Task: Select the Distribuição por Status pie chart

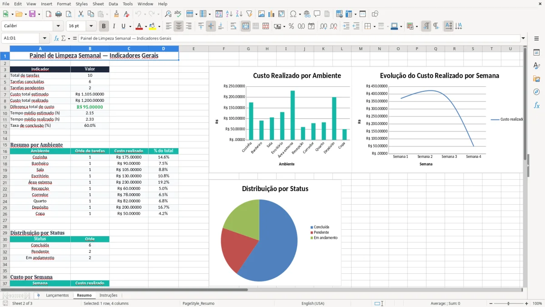Action: [x=275, y=233]
